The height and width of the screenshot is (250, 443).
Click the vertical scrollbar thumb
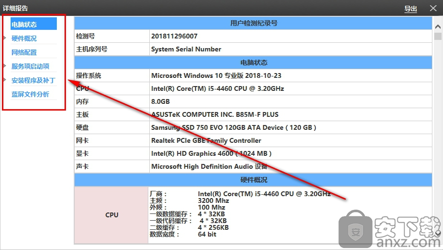[x=438, y=36]
